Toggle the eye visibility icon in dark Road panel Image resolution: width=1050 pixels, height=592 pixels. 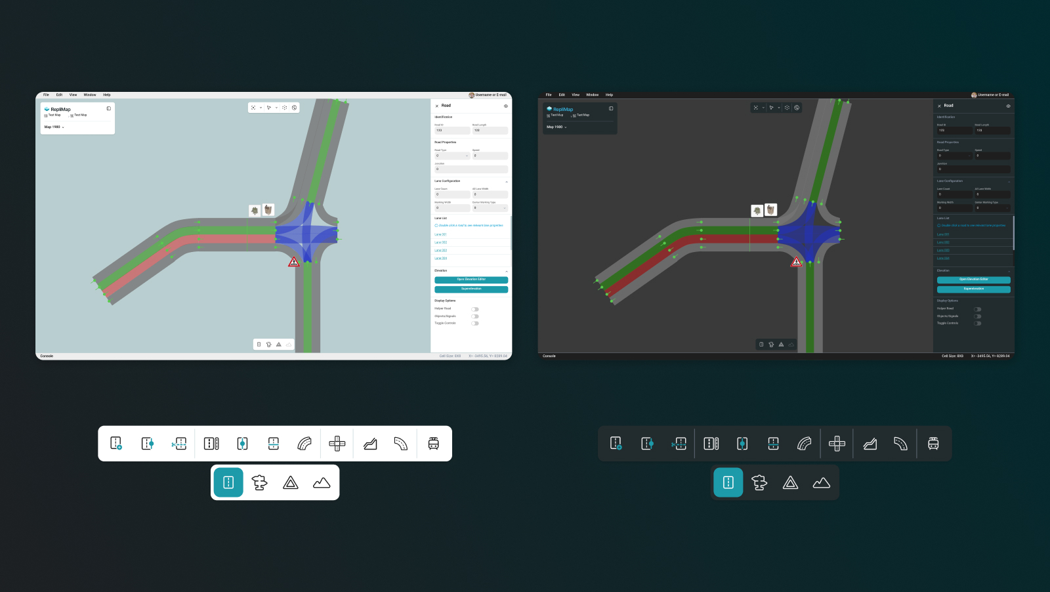(1009, 106)
